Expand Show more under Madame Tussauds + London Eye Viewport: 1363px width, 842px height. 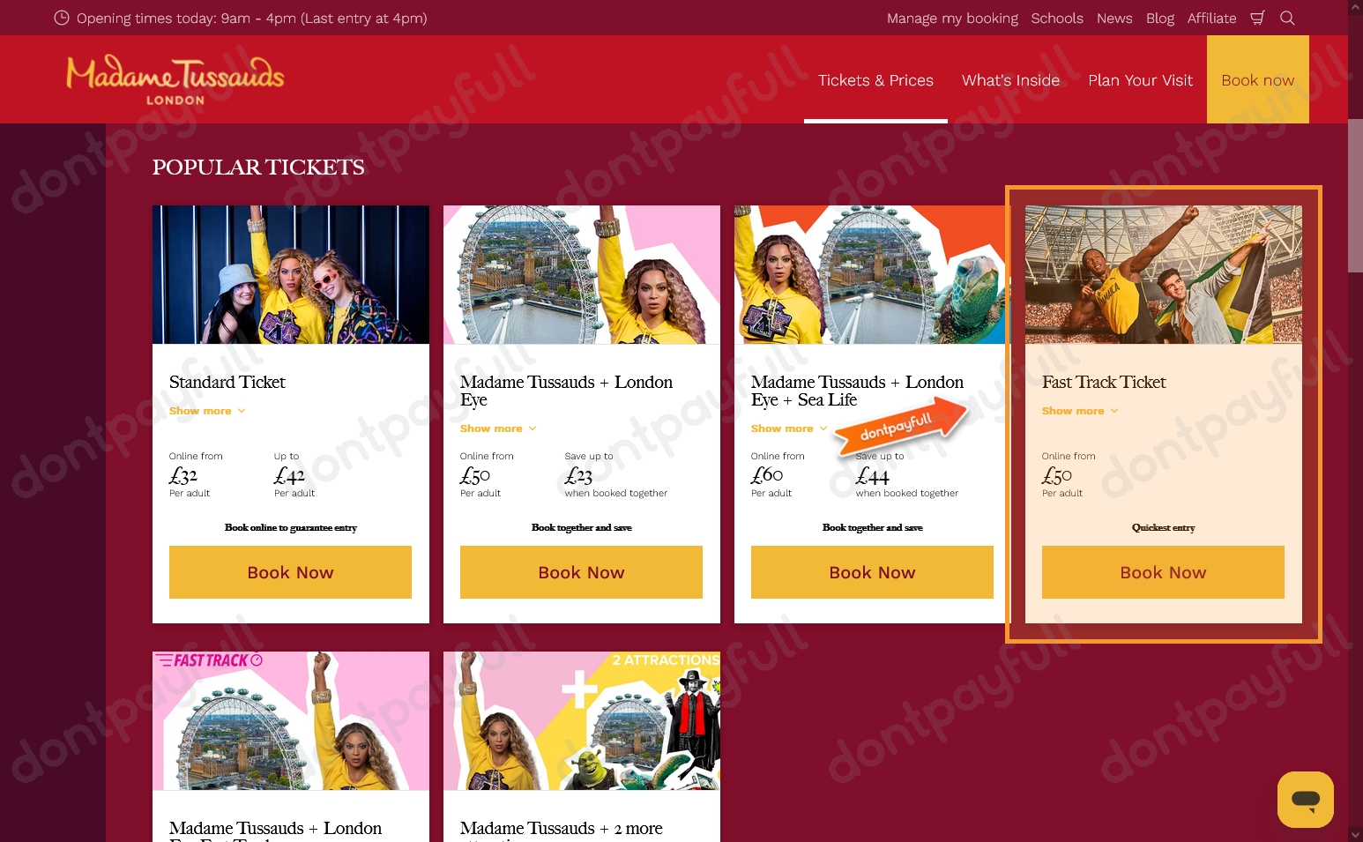498,428
